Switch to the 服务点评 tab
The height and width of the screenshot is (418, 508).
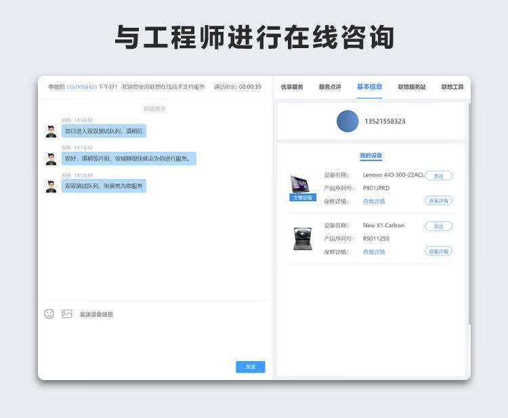330,87
